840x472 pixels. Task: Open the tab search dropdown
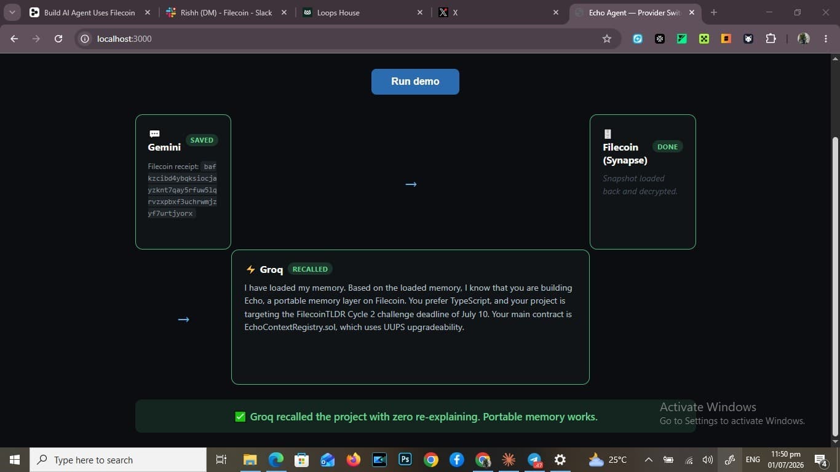point(12,12)
